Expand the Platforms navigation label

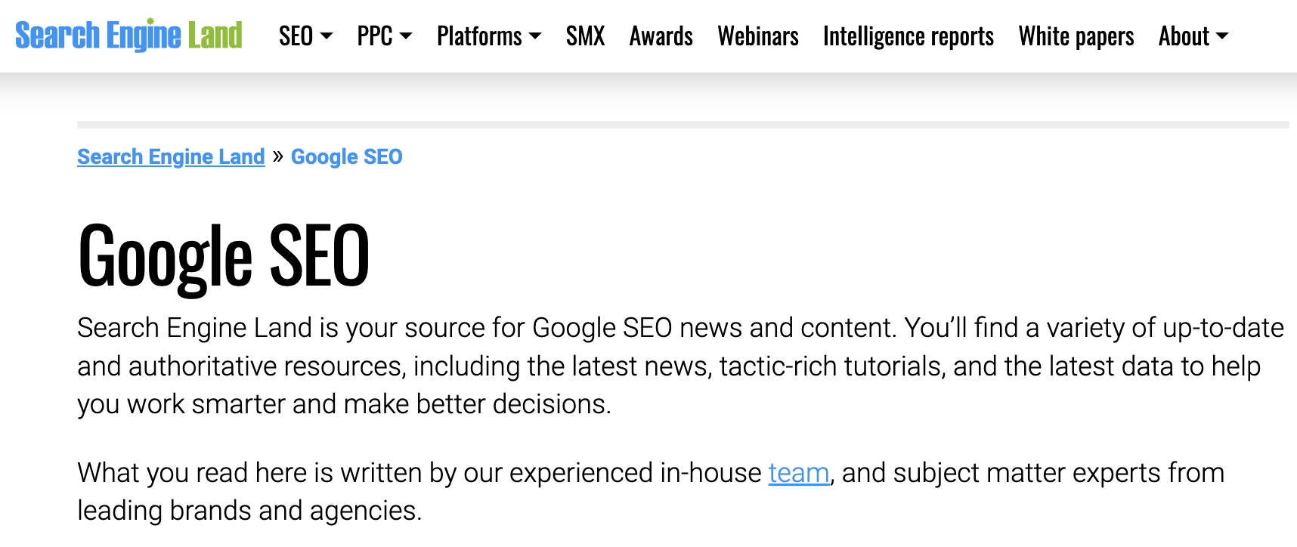479,36
